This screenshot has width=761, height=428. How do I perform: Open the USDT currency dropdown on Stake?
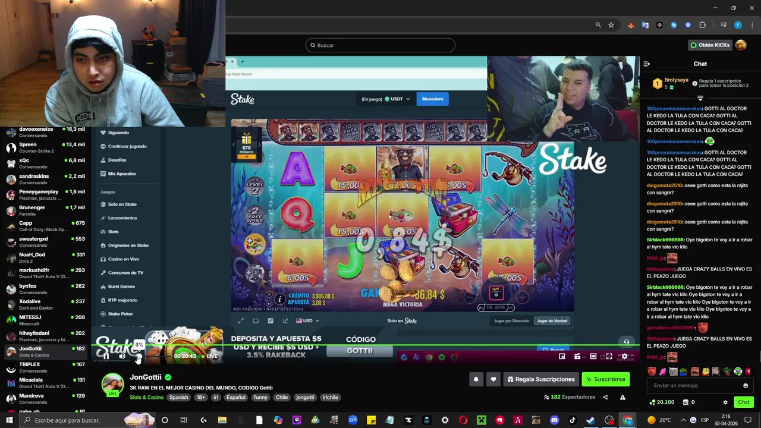click(397, 99)
